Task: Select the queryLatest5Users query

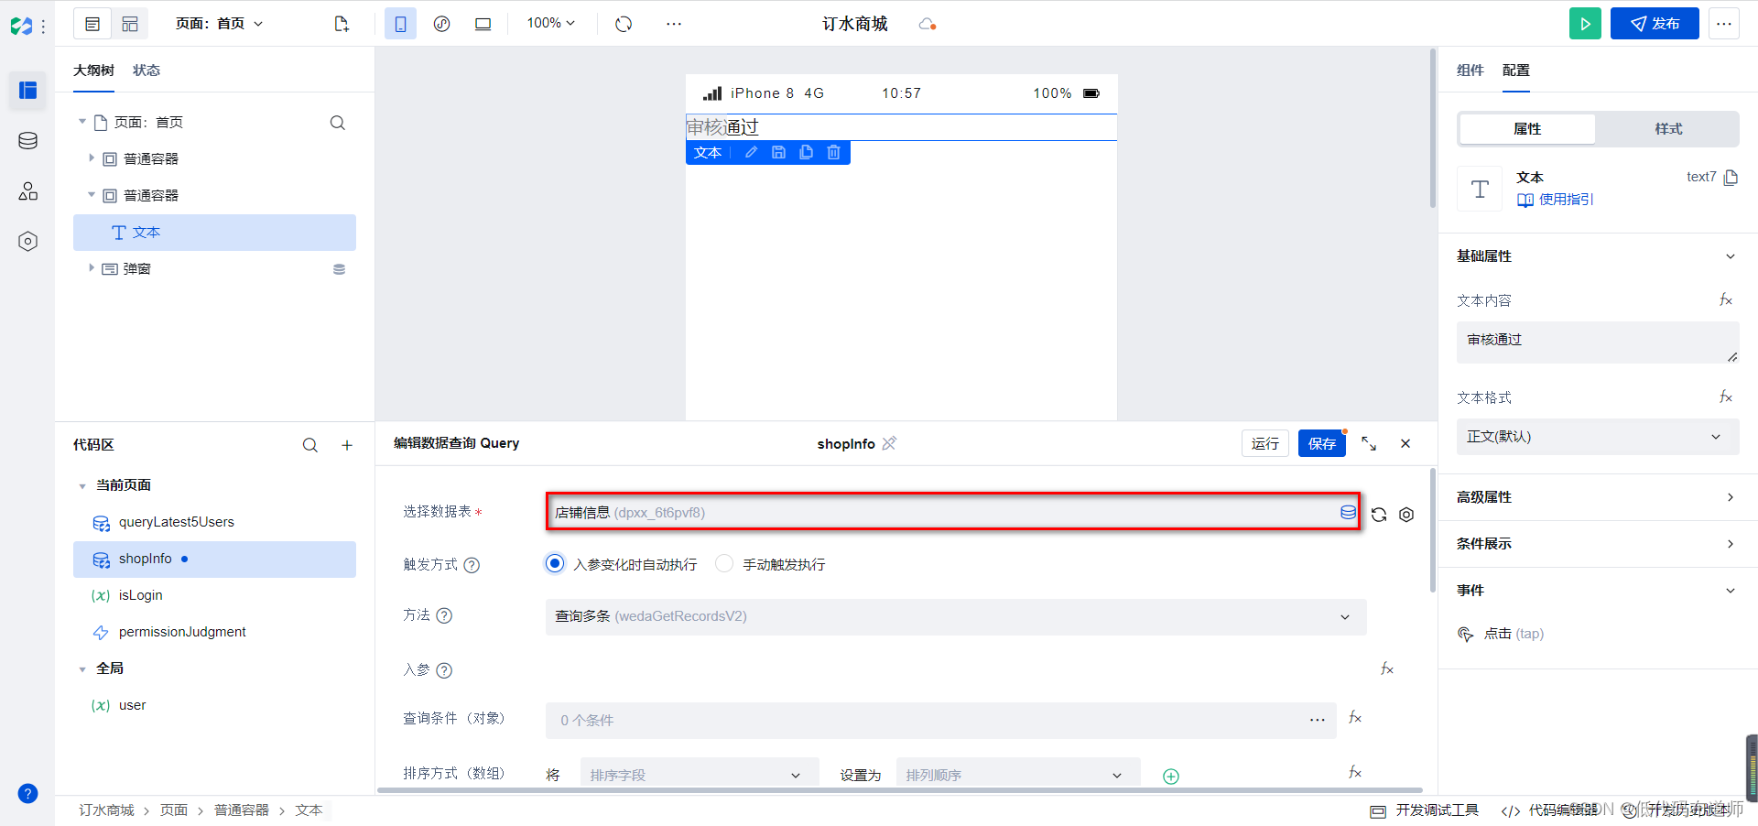Action: click(x=214, y=522)
